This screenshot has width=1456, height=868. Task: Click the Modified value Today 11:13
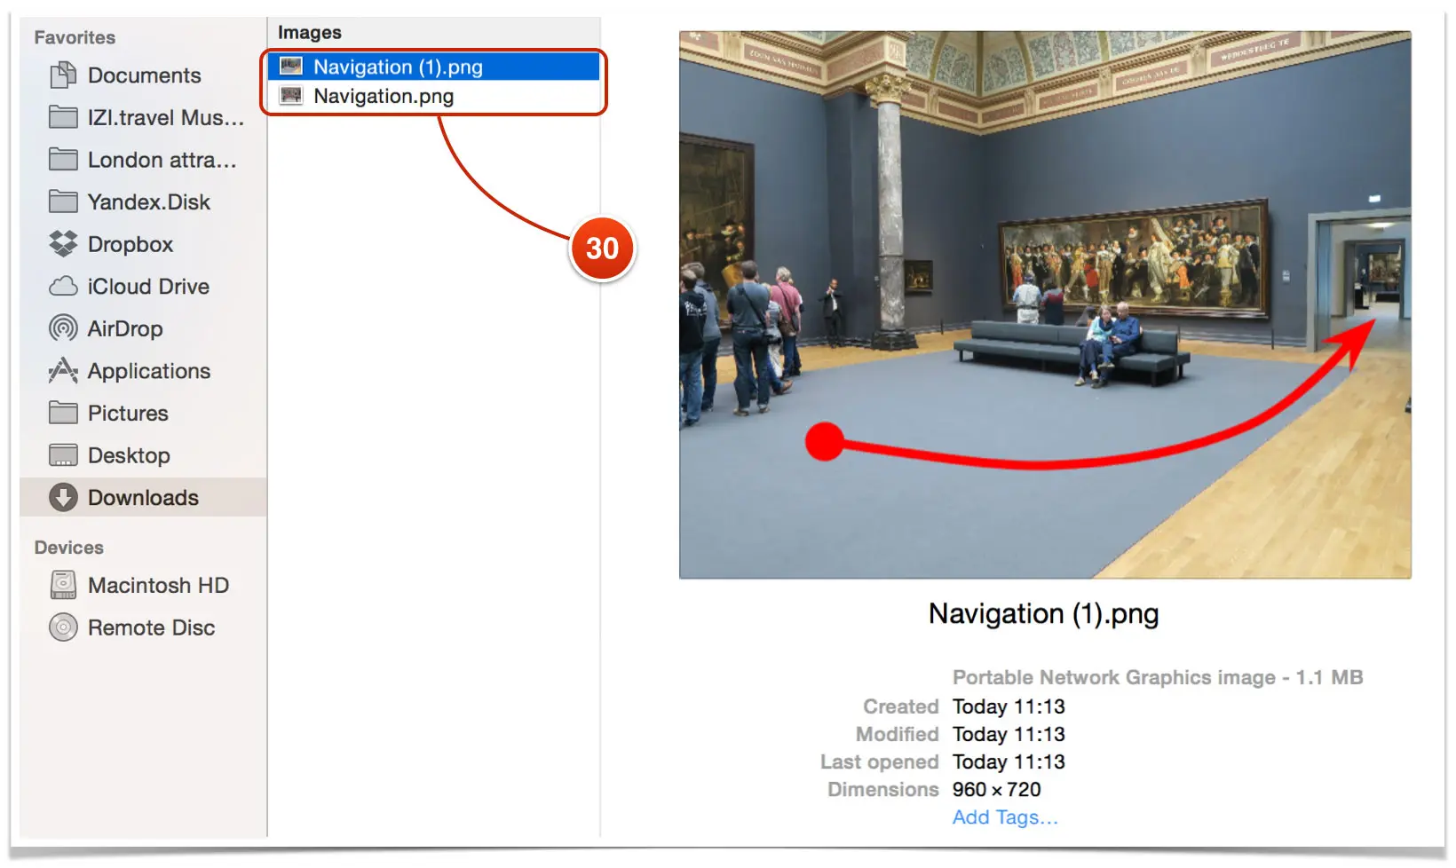[x=1009, y=734]
